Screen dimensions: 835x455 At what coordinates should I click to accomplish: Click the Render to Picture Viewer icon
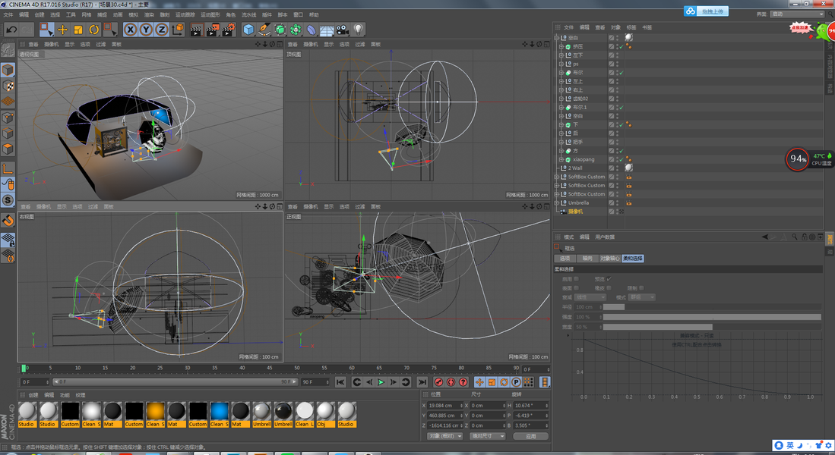211,30
